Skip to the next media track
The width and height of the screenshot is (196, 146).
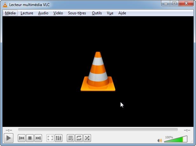(x=38, y=138)
